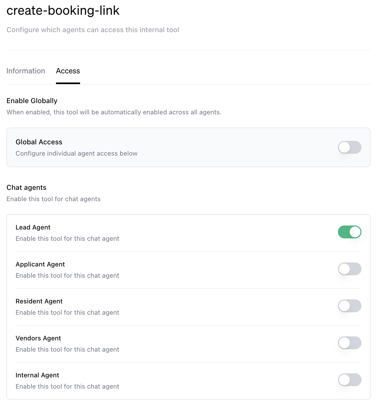
Task: Click the Lead Agent row label
Action: click(33, 227)
